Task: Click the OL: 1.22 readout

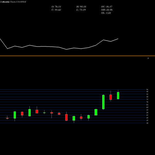Action: click(106, 13)
